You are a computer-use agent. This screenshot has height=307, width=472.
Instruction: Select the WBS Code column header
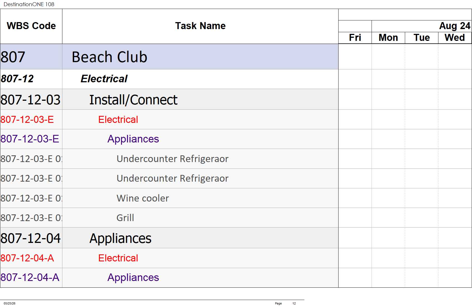point(31,26)
